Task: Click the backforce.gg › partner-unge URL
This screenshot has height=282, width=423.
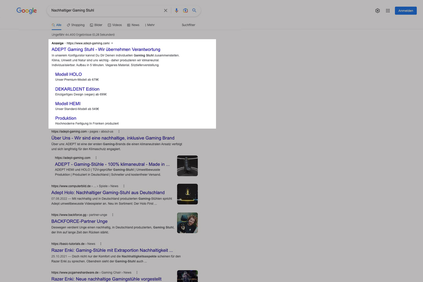Action: (79, 215)
